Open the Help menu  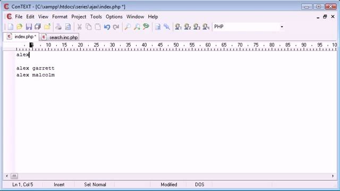tap(153, 16)
